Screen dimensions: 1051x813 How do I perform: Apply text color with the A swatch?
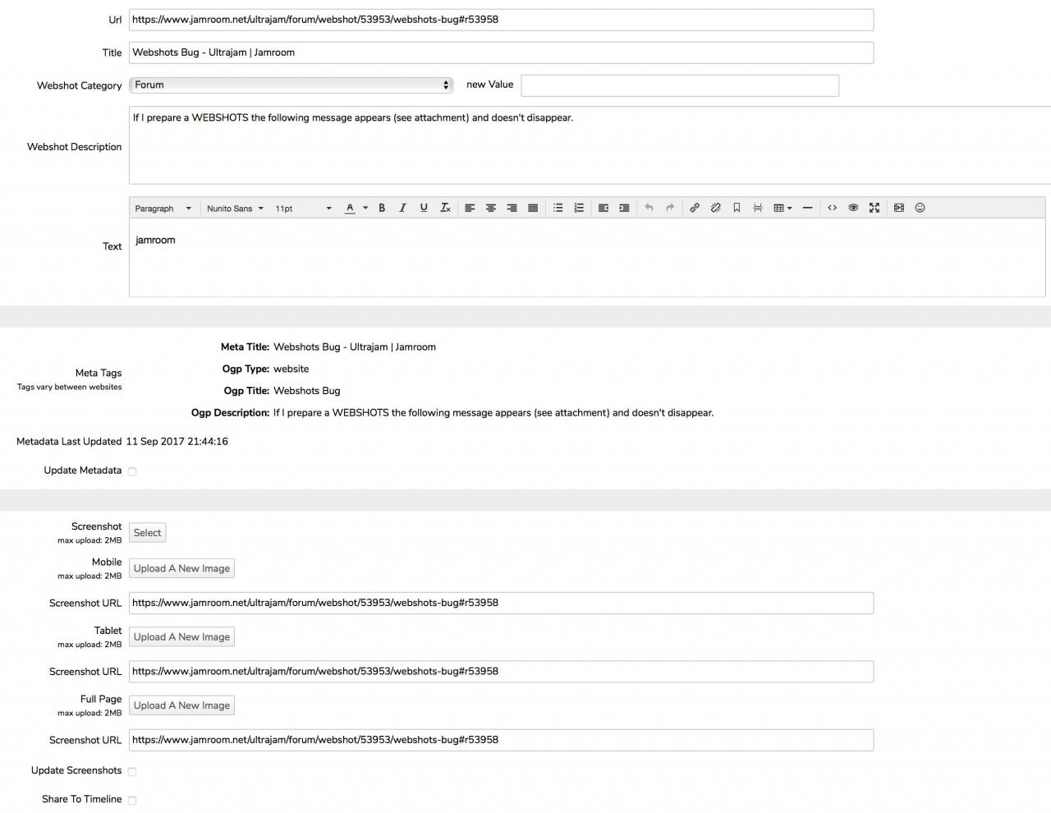(351, 208)
